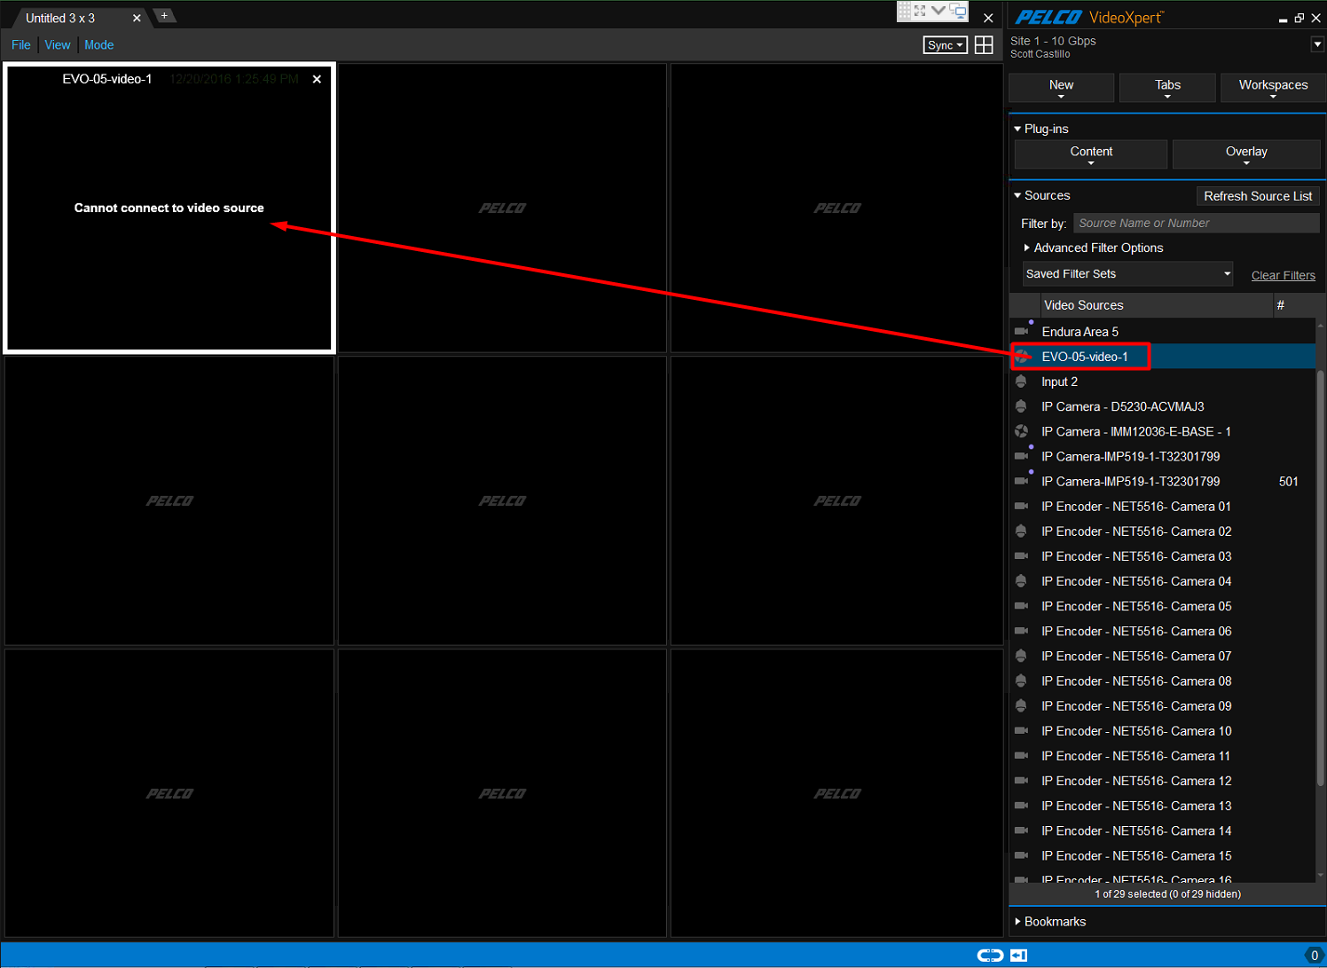Click the Clear Filters link
Viewport: 1327px width, 968px height.
coord(1283,275)
